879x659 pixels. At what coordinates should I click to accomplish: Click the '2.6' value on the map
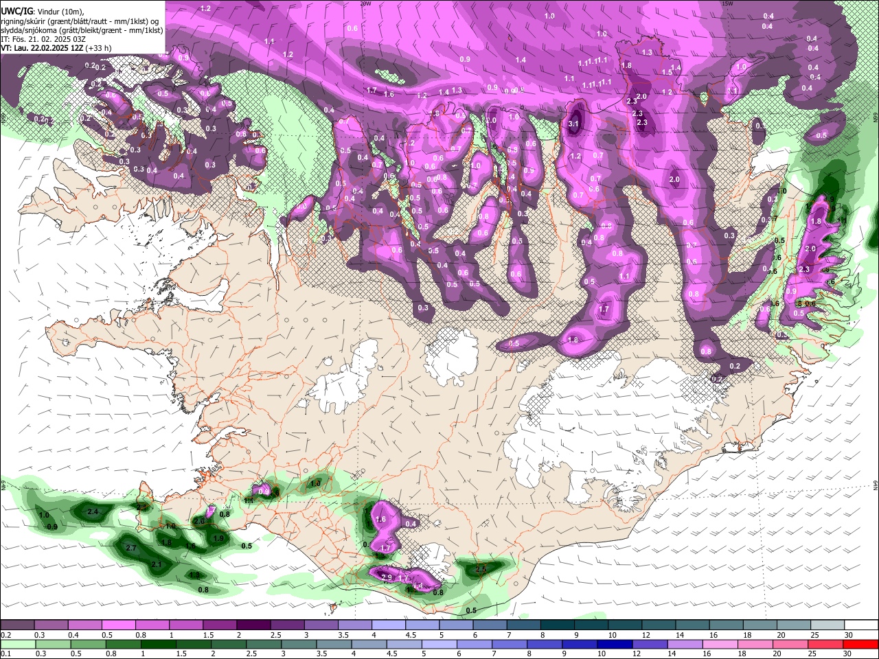(x=199, y=522)
